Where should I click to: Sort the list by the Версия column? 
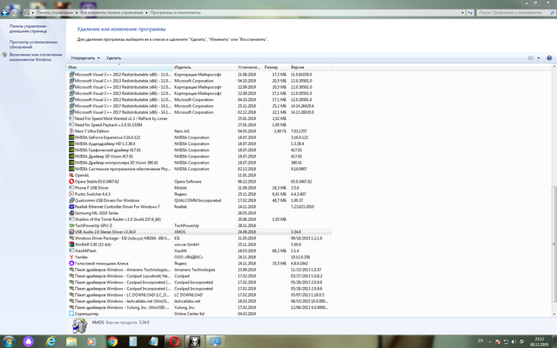tap(310, 67)
